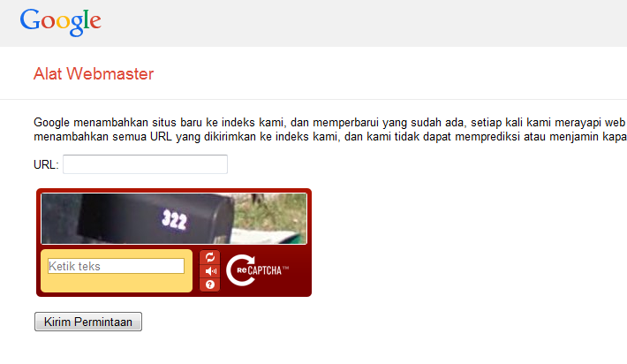Open the reCAPTCHA help icon
Image resolution: width=627 pixels, height=364 pixels.
[210, 284]
